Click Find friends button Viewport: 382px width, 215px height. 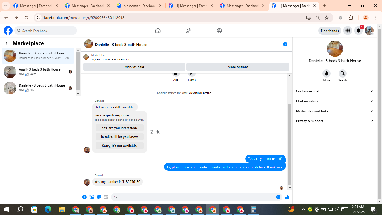coord(330,31)
